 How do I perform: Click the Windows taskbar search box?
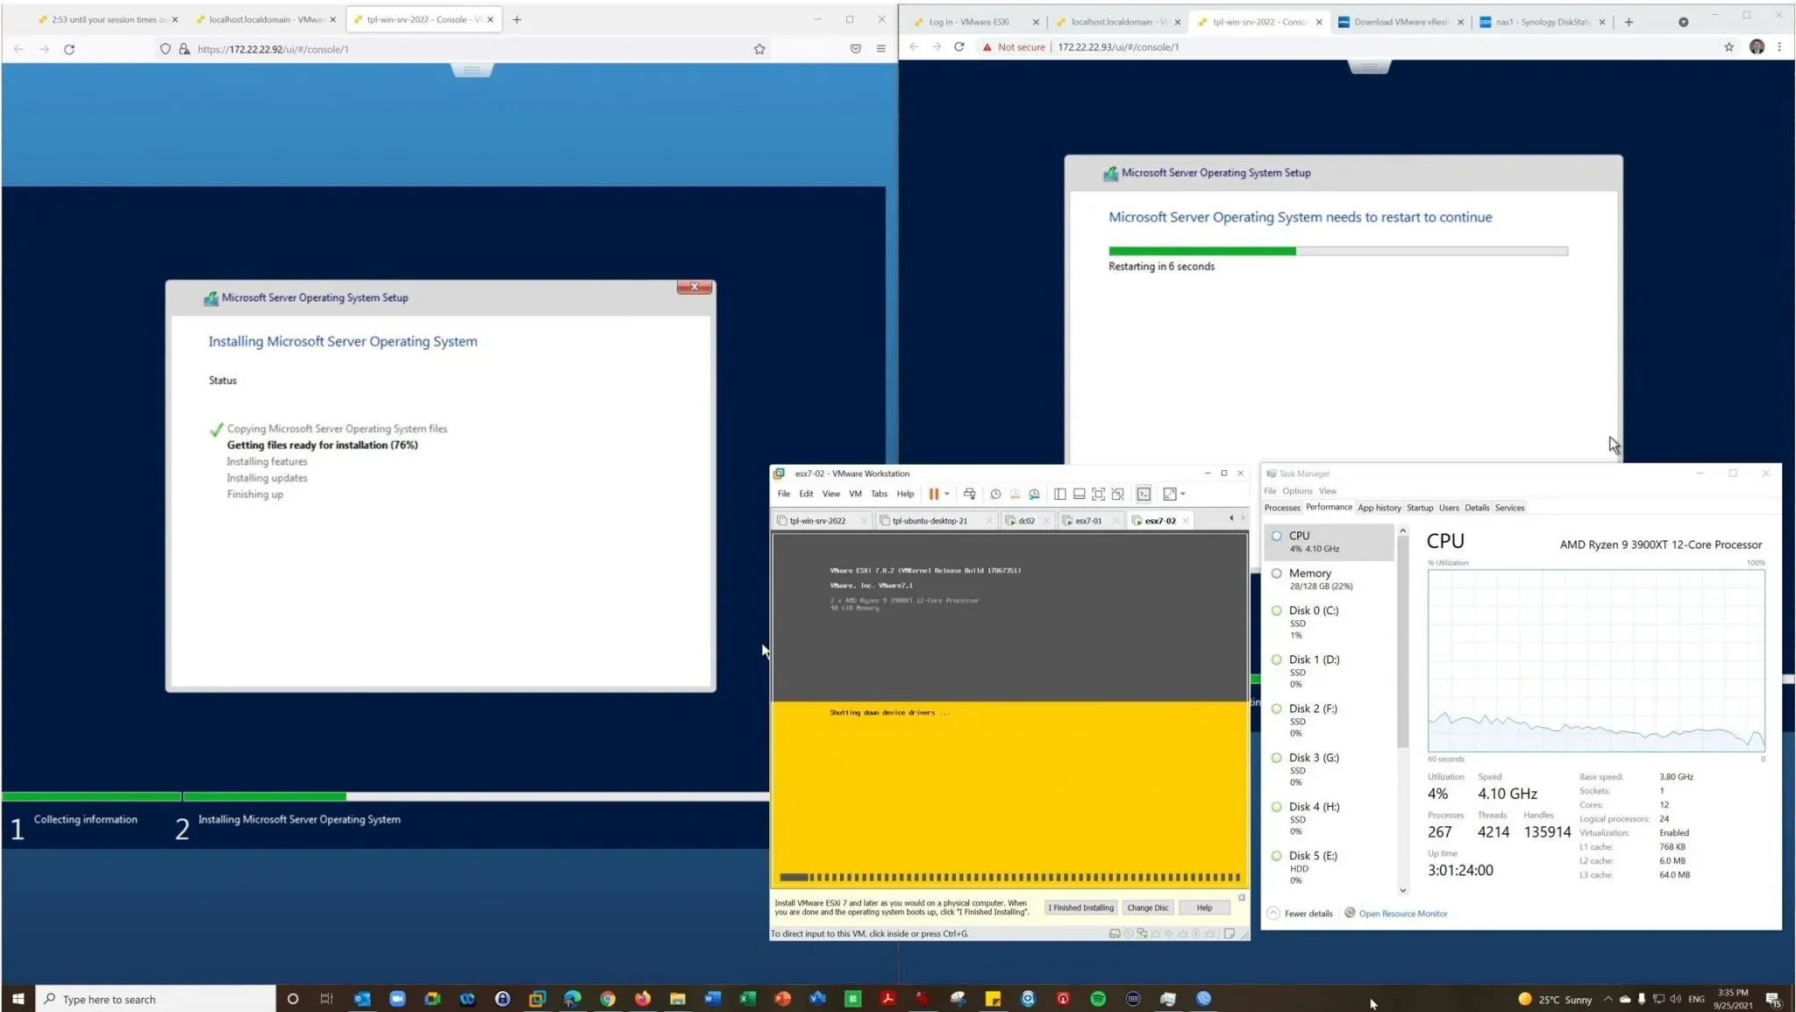[x=156, y=999]
